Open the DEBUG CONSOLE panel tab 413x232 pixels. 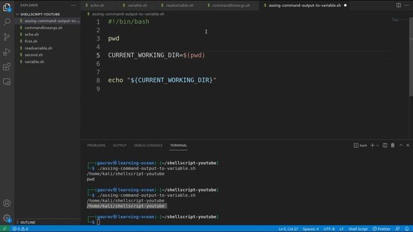(x=148, y=145)
